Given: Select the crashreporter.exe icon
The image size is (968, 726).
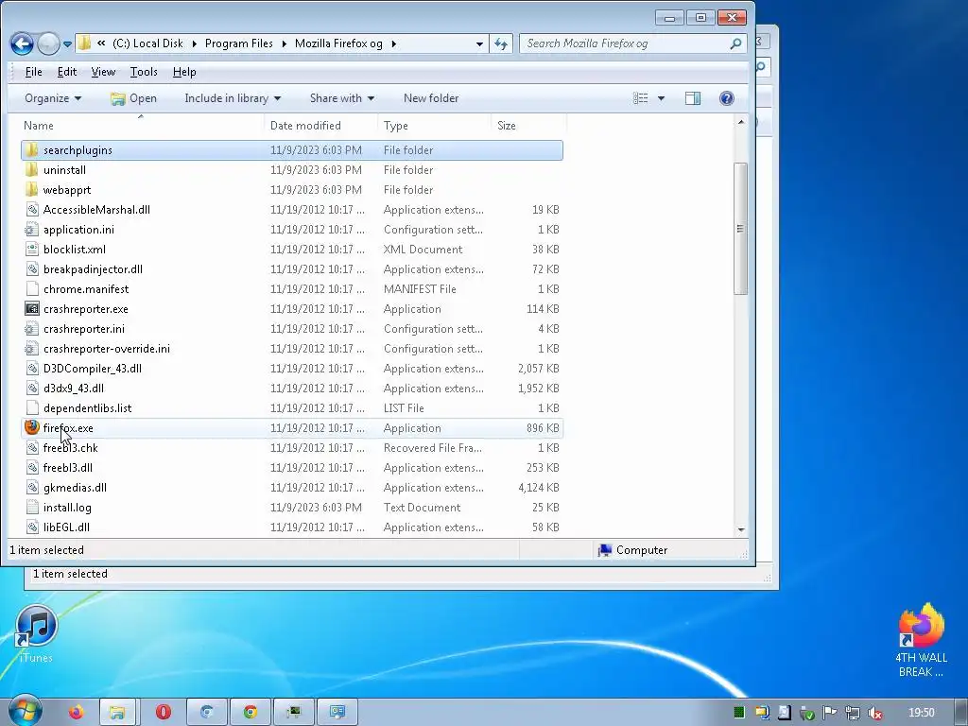Looking at the screenshot, I should 31,309.
